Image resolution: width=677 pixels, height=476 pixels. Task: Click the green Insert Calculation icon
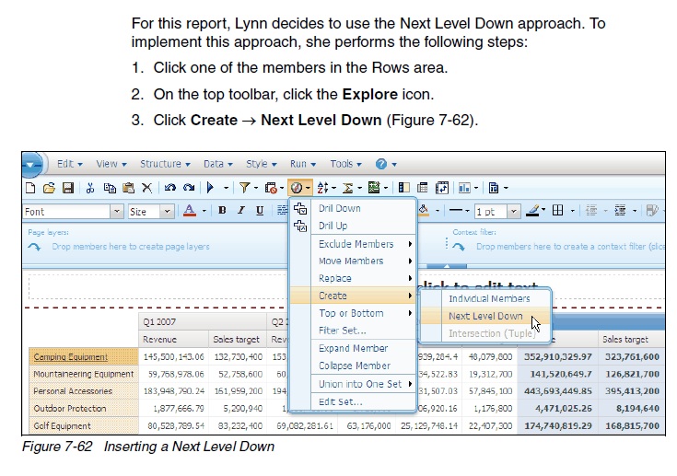pyautogui.click(x=373, y=187)
